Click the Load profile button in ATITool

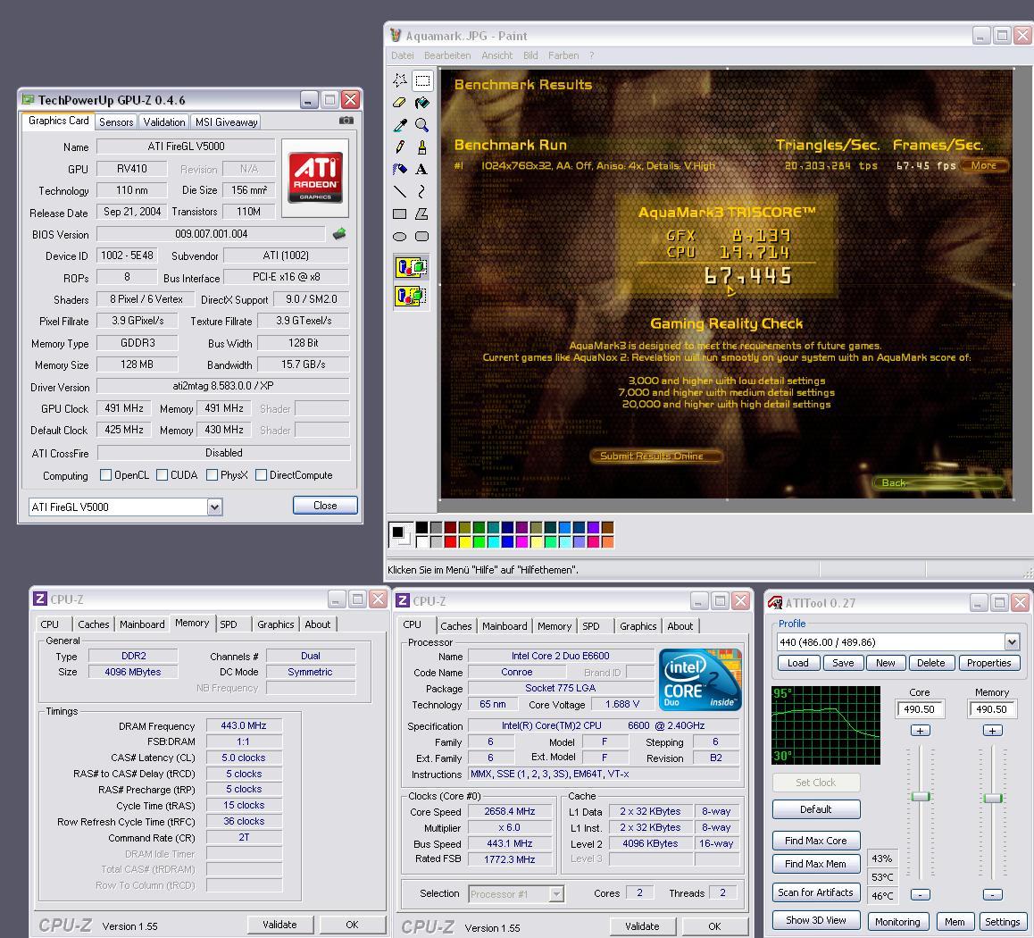point(798,663)
